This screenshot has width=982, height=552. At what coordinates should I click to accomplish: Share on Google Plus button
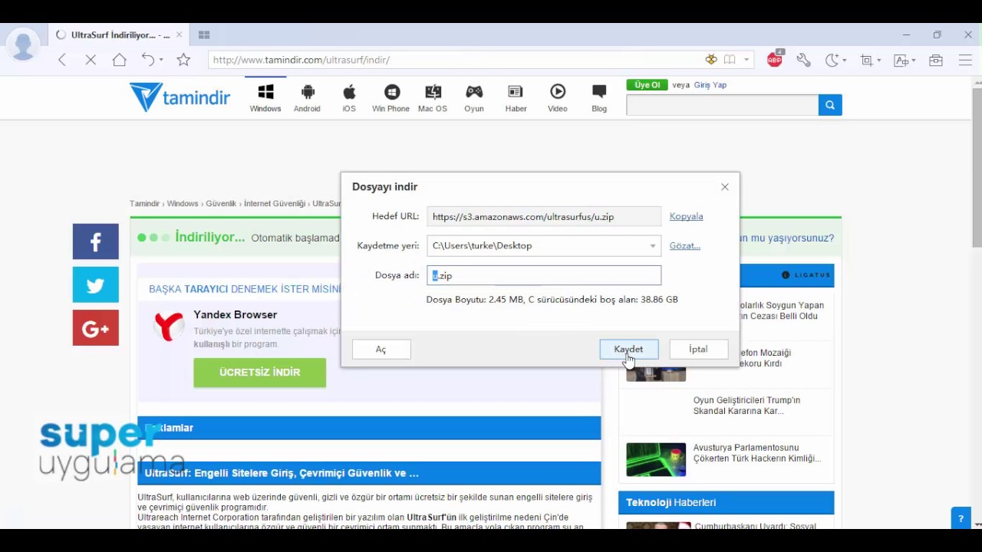[x=96, y=328]
